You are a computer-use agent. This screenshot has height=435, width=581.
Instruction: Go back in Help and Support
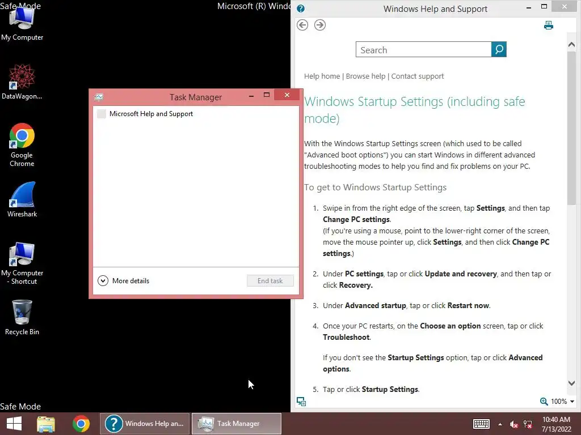tap(302, 25)
